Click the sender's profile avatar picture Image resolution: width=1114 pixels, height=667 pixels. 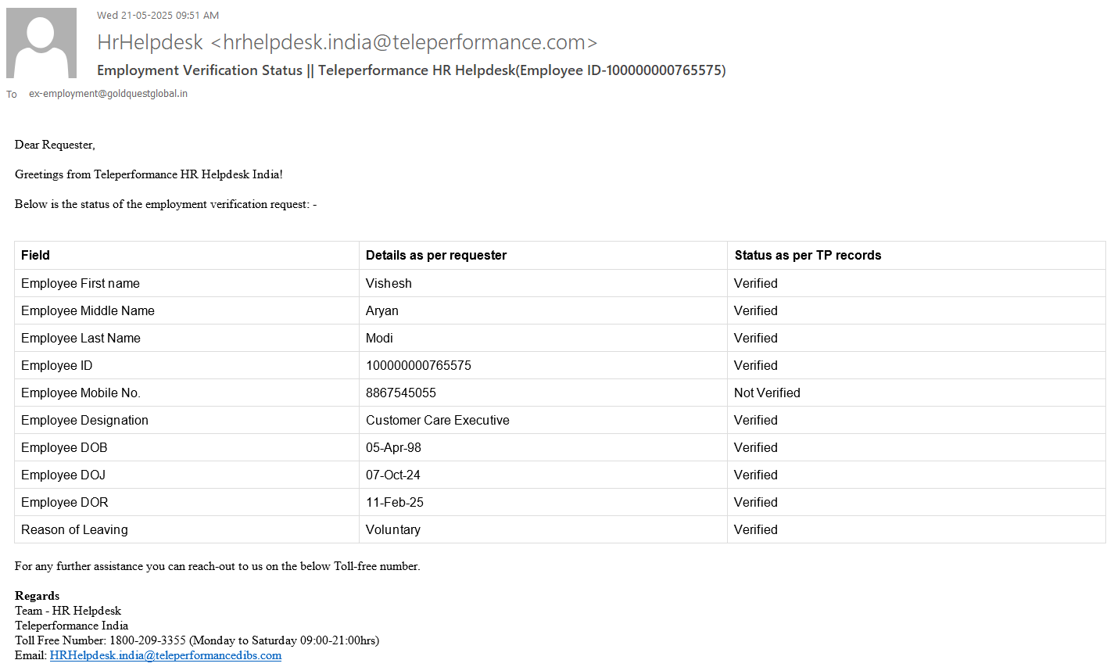41,43
